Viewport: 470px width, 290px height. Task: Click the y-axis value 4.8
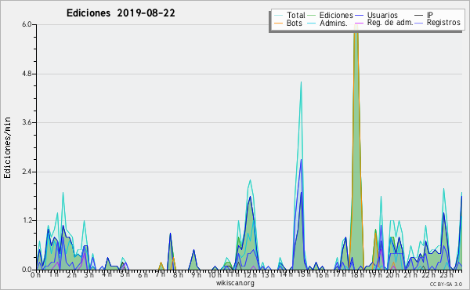[x=27, y=74]
